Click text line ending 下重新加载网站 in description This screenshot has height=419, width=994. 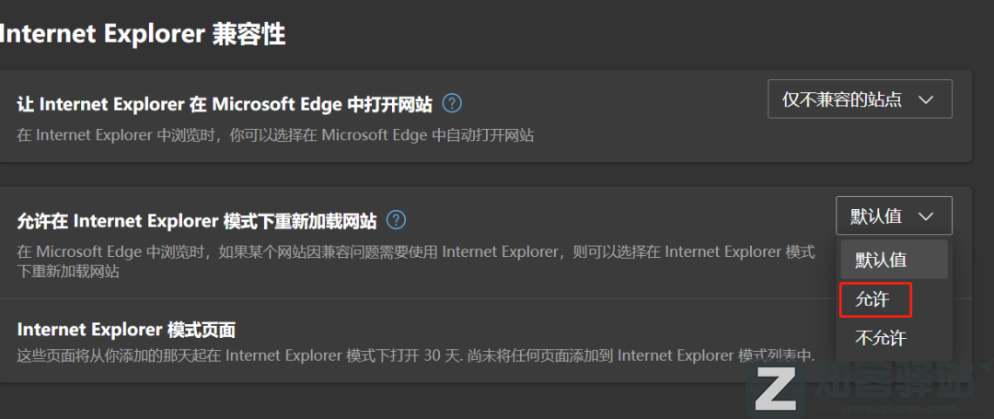[x=68, y=273]
